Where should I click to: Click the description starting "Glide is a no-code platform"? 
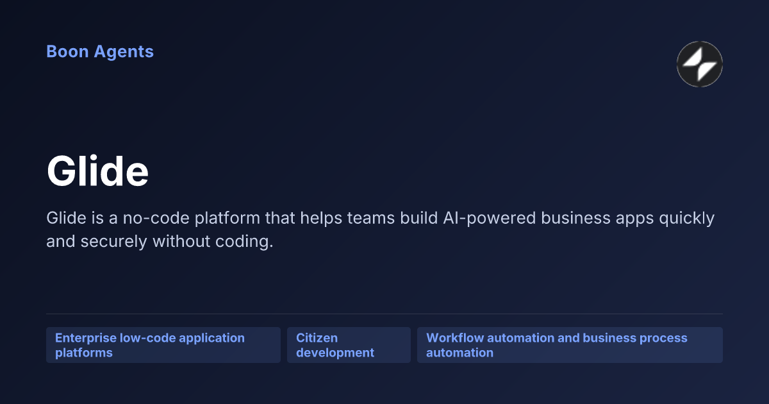pos(380,230)
